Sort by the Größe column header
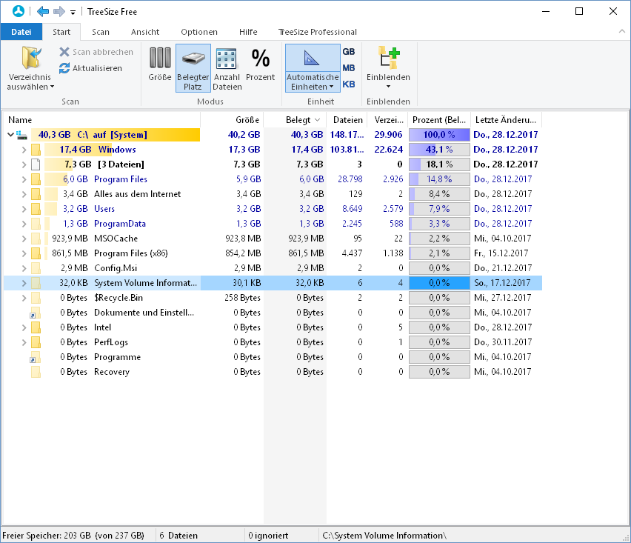 232,120
